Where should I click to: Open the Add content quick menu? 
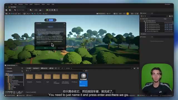tap(31, 10)
